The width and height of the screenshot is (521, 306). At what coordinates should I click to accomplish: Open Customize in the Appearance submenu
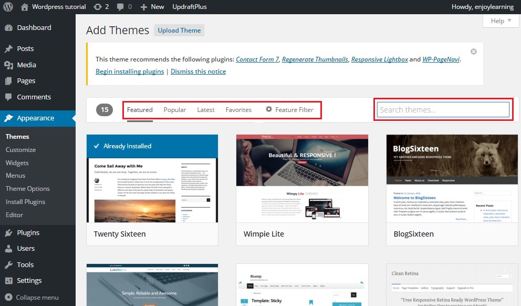click(x=20, y=150)
